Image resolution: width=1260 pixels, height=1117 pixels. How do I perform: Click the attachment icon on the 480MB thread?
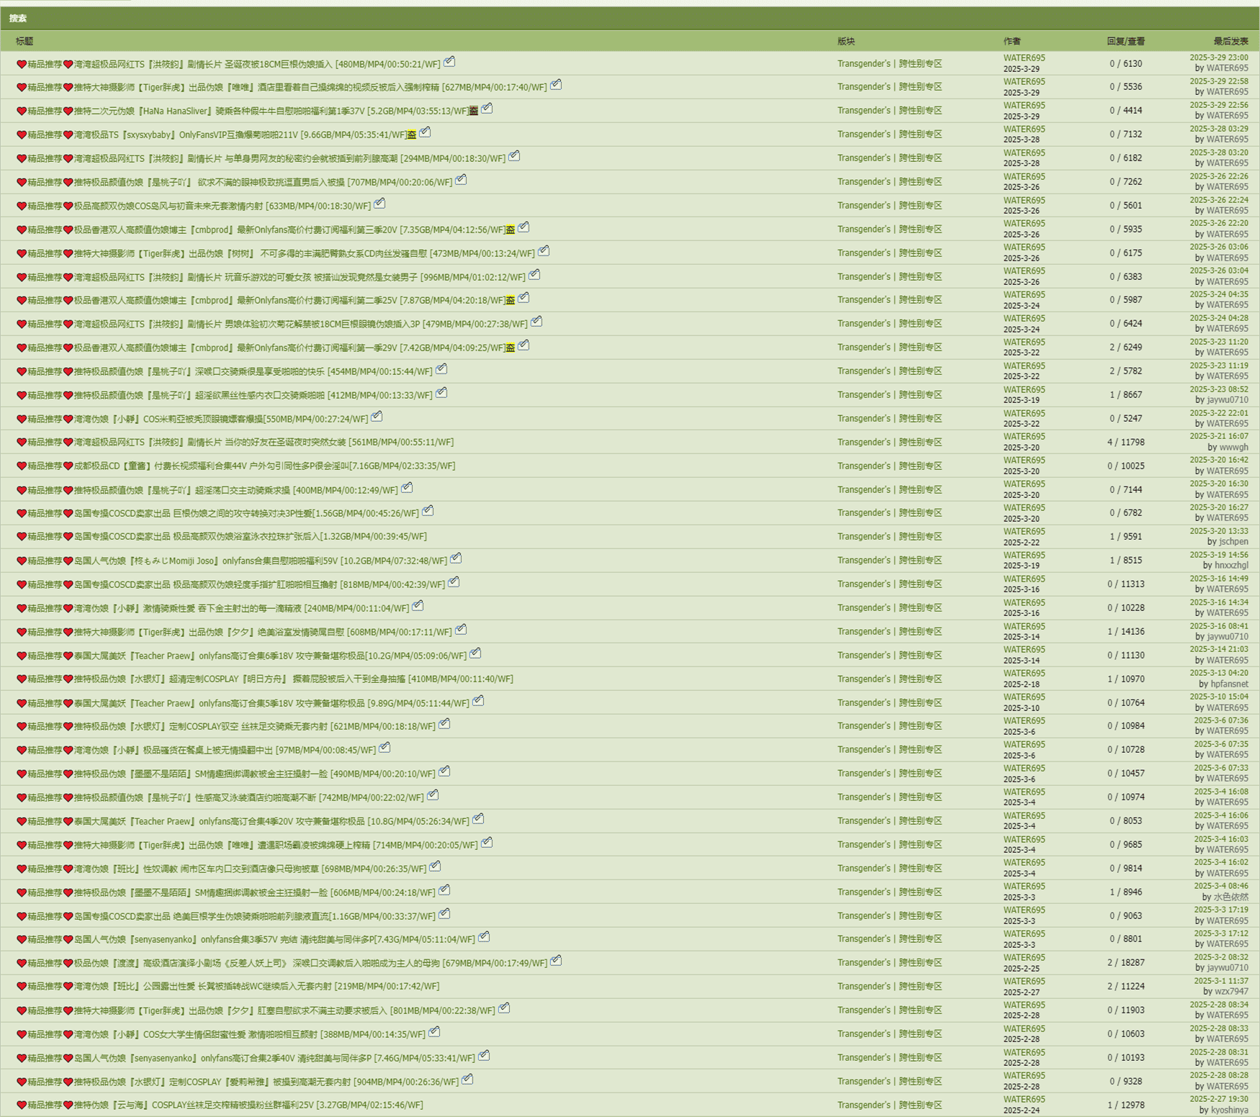point(449,62)
